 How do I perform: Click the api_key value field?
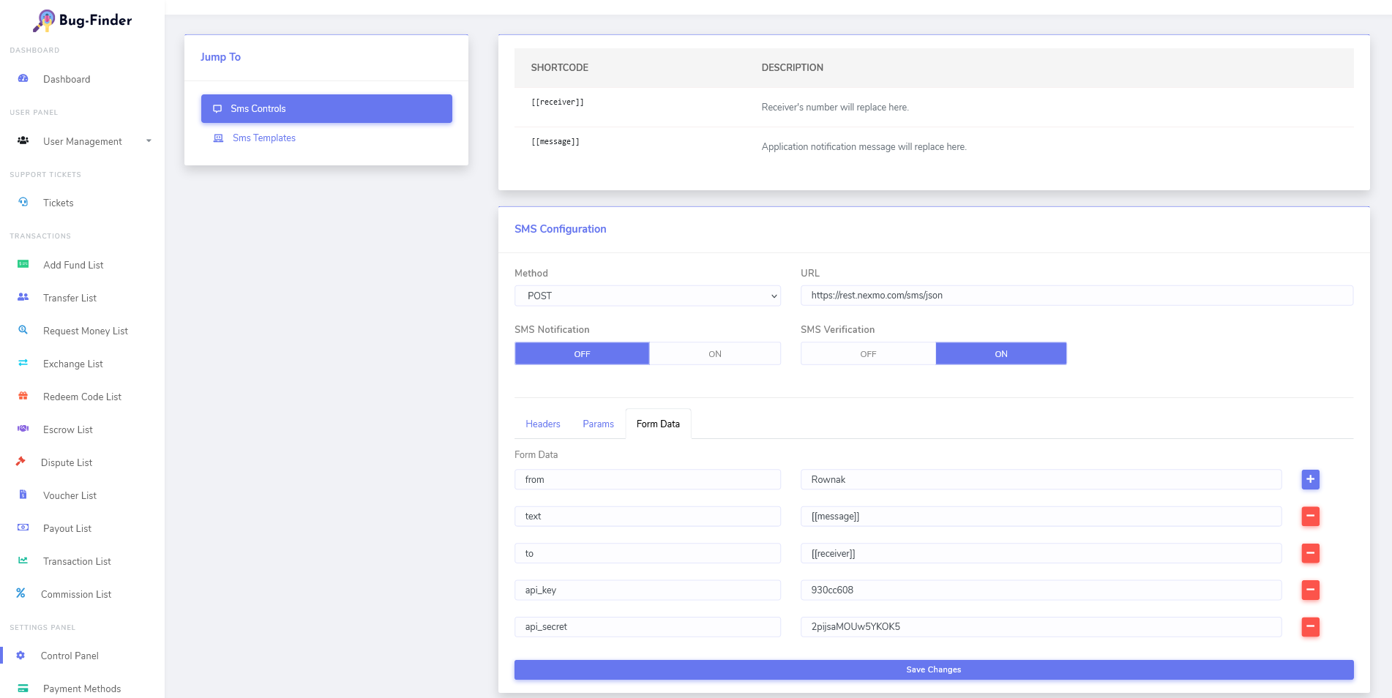[x=1040, y=590]
